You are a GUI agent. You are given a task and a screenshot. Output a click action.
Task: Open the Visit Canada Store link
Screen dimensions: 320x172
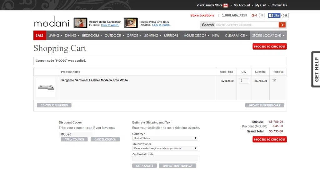(209, 5)
